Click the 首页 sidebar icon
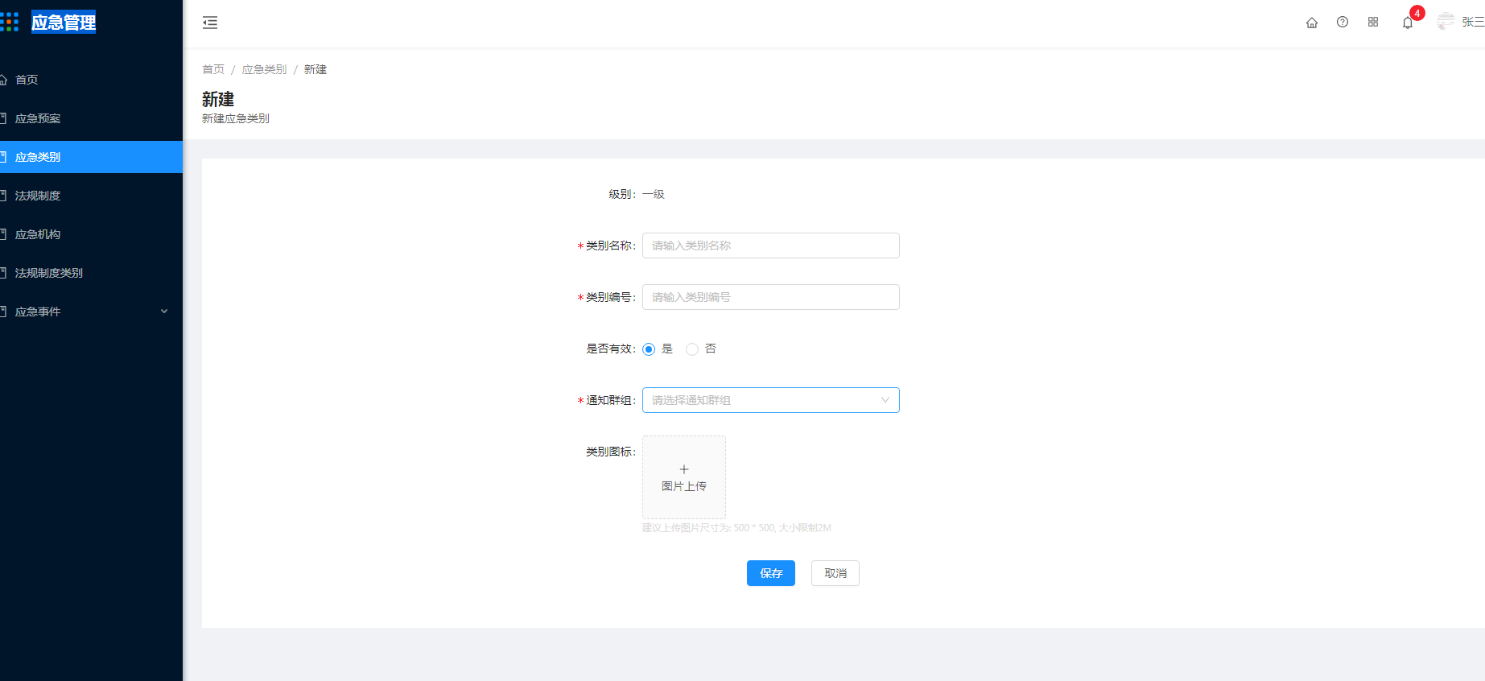The width and height of the screenshot is (1485, 681). (4, 80)
